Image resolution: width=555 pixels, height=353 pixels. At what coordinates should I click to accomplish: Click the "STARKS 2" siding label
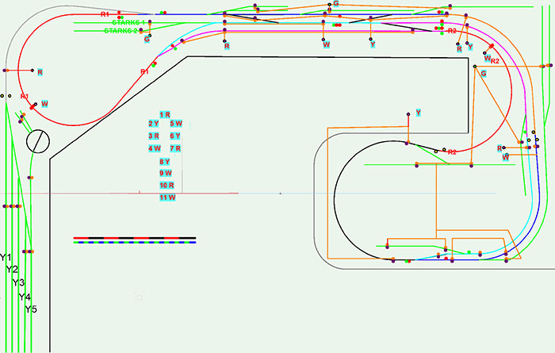pyautogui.click(x=121, y=31)
